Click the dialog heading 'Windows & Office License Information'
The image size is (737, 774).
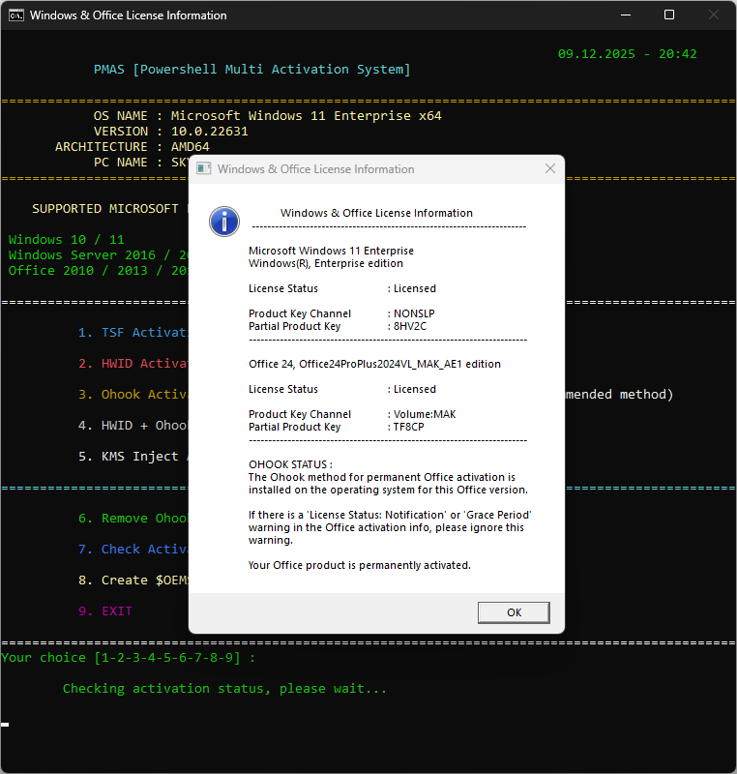pyautogui.click(x=376, y=213)
